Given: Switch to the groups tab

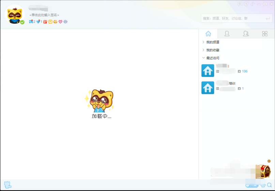Looking at the screenshot, I should [x=246, y=34].
